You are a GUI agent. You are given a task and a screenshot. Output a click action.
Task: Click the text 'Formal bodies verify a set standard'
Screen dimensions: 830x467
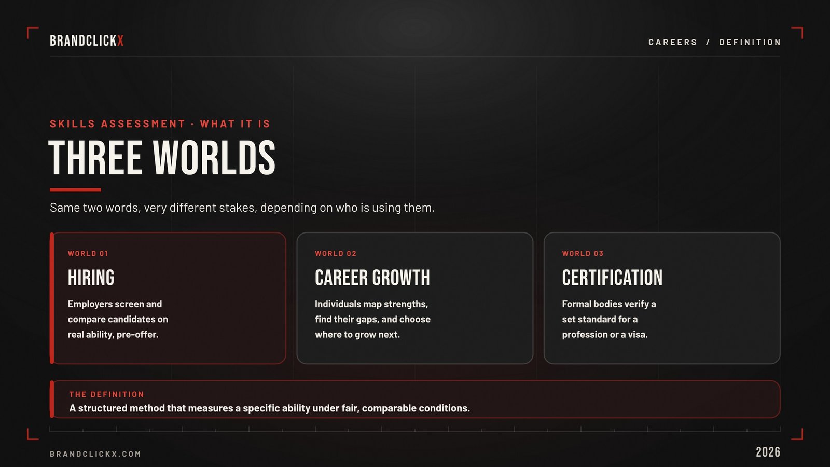(x=609, y=319)
